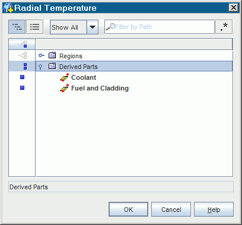
Task: Click the Fuel and Cladding part icon
Action: coord(64,88)
